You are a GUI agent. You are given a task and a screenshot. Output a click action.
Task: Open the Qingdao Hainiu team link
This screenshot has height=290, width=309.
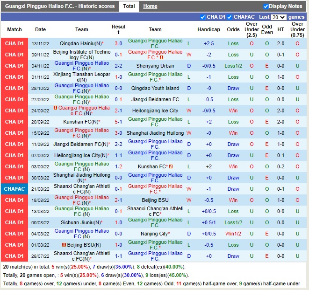80,43
